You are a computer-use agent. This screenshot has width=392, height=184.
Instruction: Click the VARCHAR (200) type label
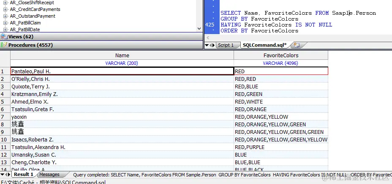point(122,63)
